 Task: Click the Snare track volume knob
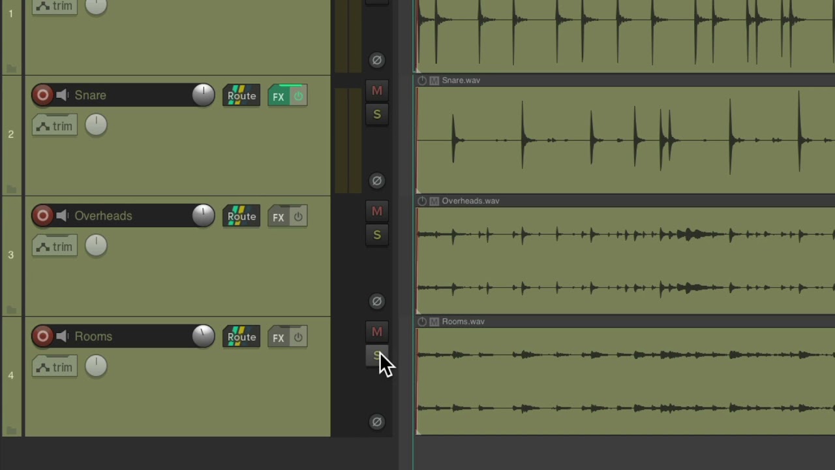click(x=203, y=95)
